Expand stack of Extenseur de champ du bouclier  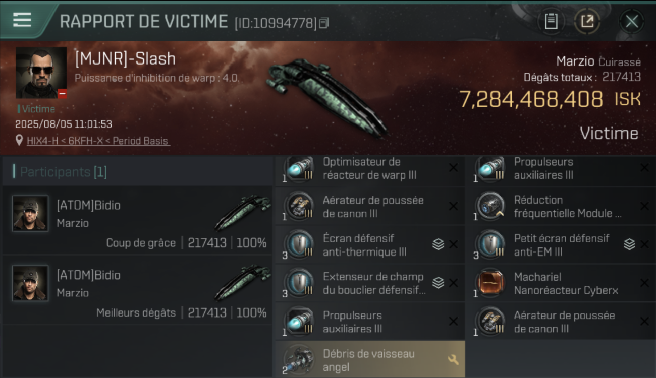[438, 283]
